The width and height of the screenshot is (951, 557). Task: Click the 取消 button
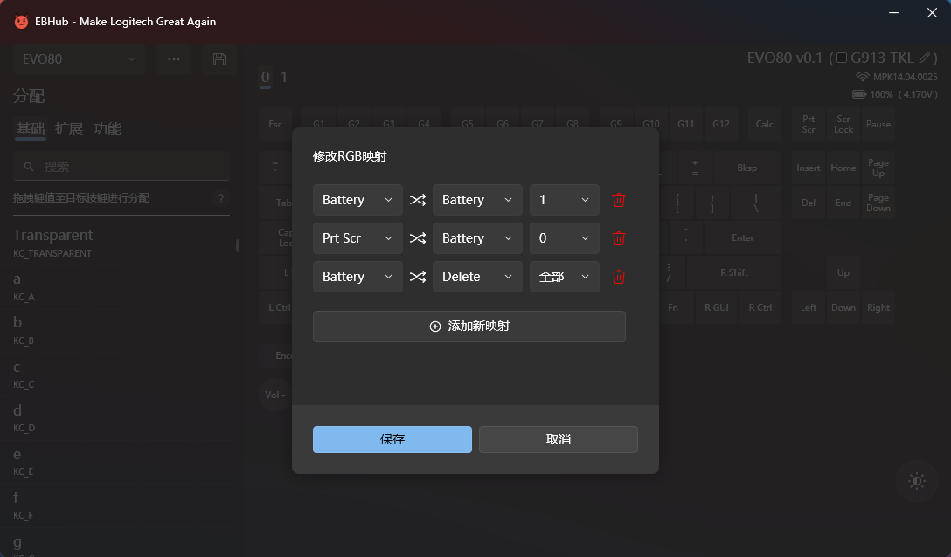558,439
